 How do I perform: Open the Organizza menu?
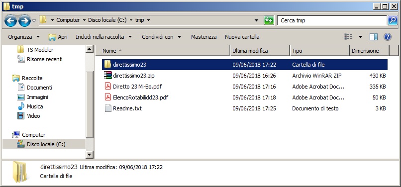coord(24,37)
